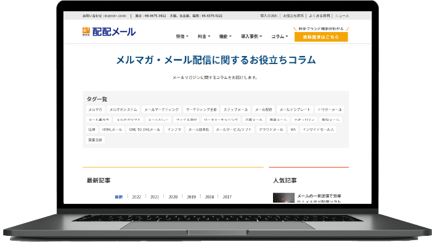The height and width of the screenshot is (242, 432).
Task: Select the クラウドメール tag
Action: [271, 129]
